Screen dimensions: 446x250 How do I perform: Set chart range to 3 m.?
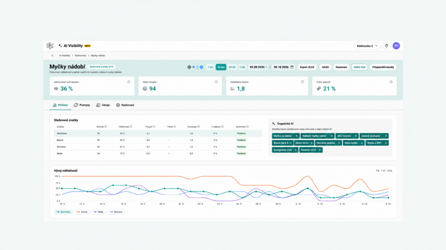pyautogui.click(x=390, y=171)
